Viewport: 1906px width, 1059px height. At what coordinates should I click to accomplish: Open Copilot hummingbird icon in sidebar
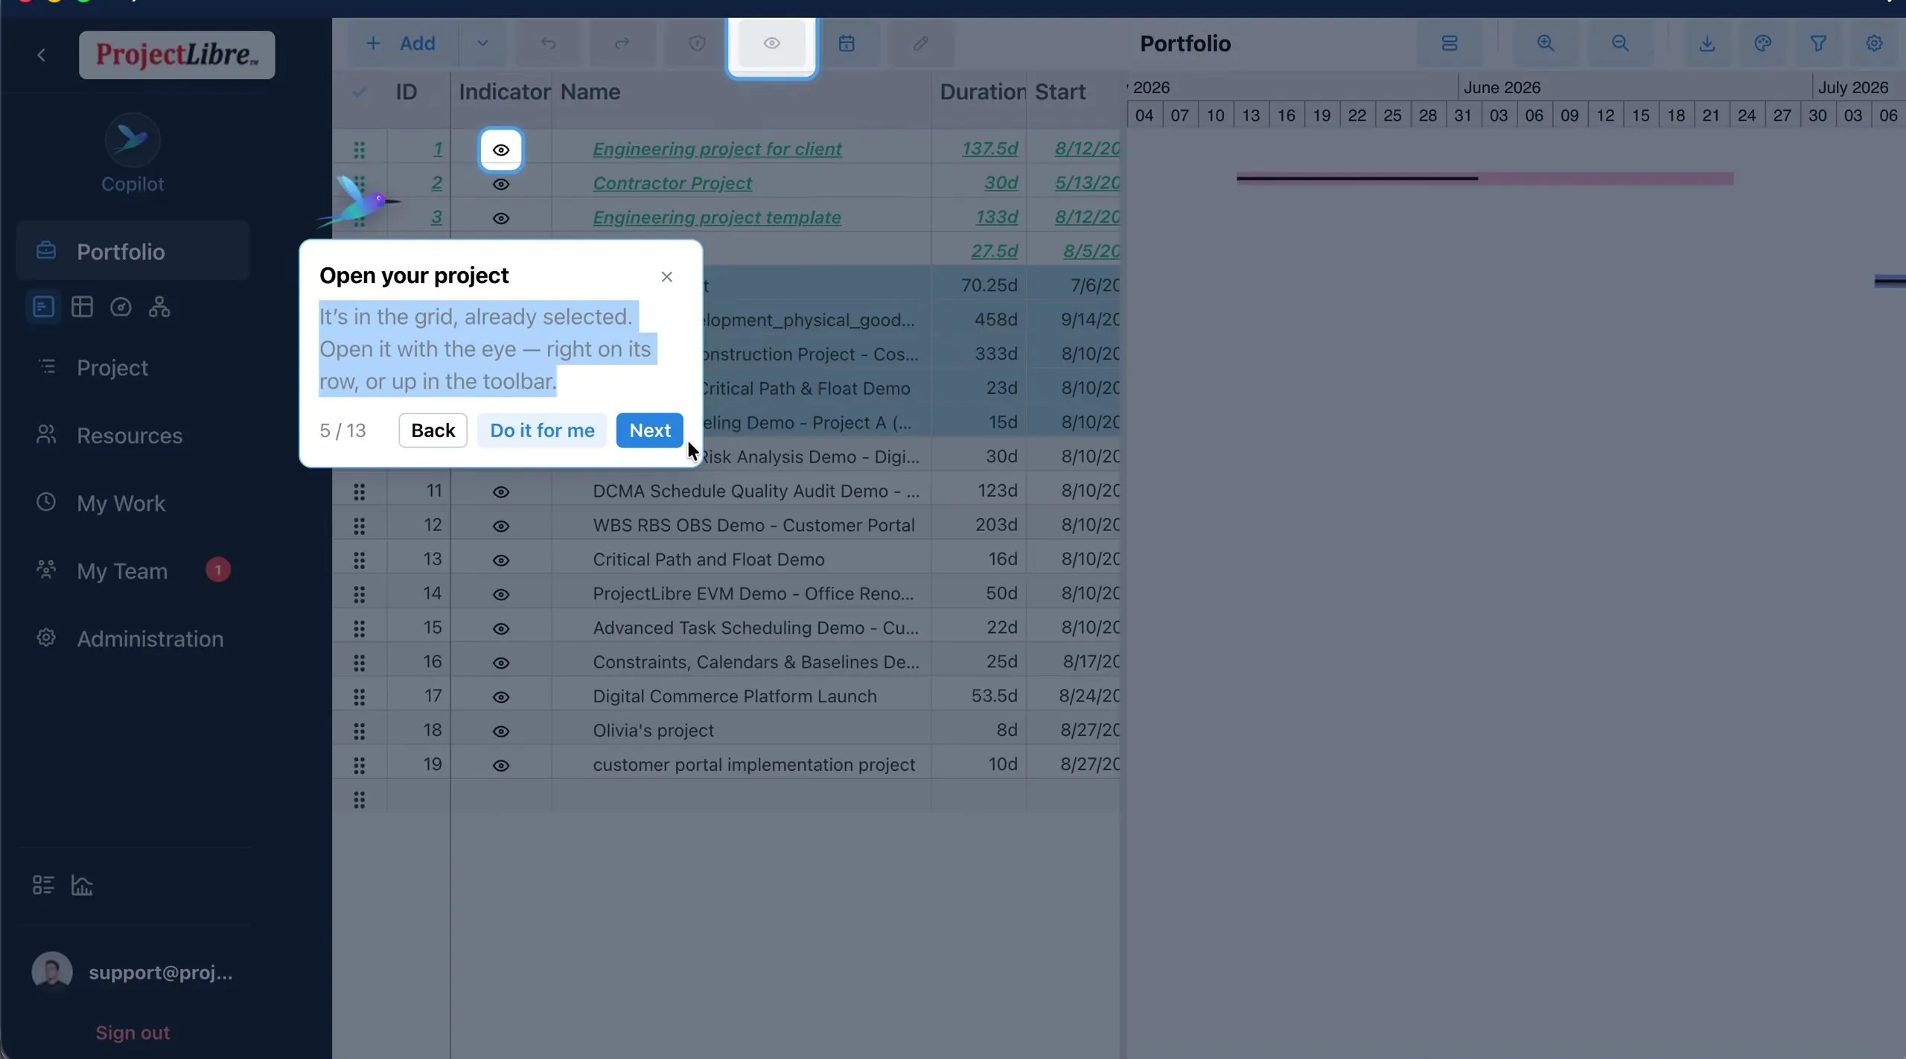point(132,139)
